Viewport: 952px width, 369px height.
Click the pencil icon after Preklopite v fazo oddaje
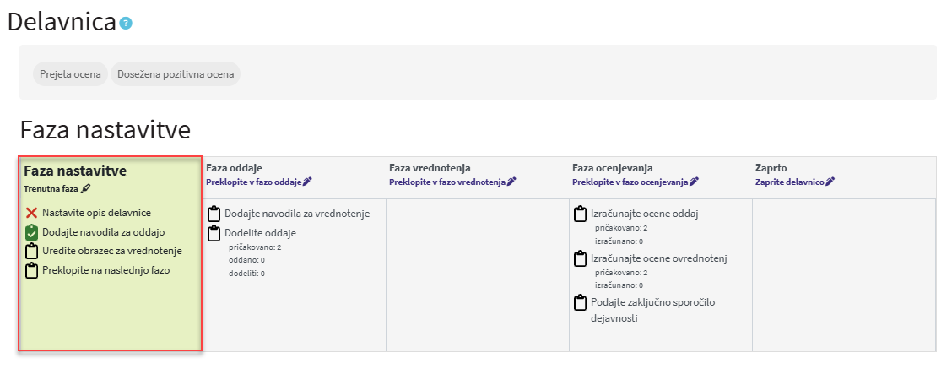coord(307,182)
